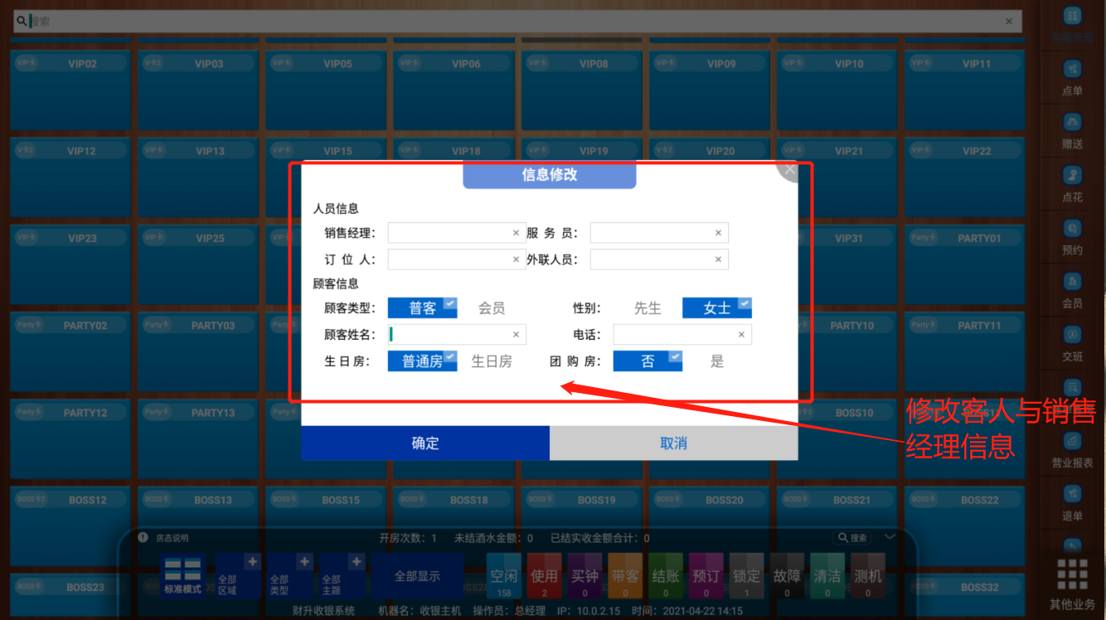Select 普客 customer type

point(422,308)
